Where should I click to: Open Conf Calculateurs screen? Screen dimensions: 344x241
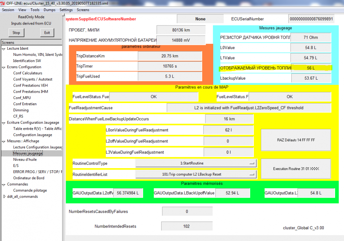[x=28, y=73]
